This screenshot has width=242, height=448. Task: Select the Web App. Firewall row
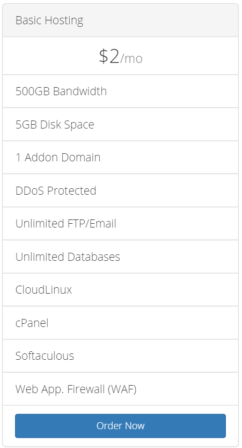pos(120,389)
